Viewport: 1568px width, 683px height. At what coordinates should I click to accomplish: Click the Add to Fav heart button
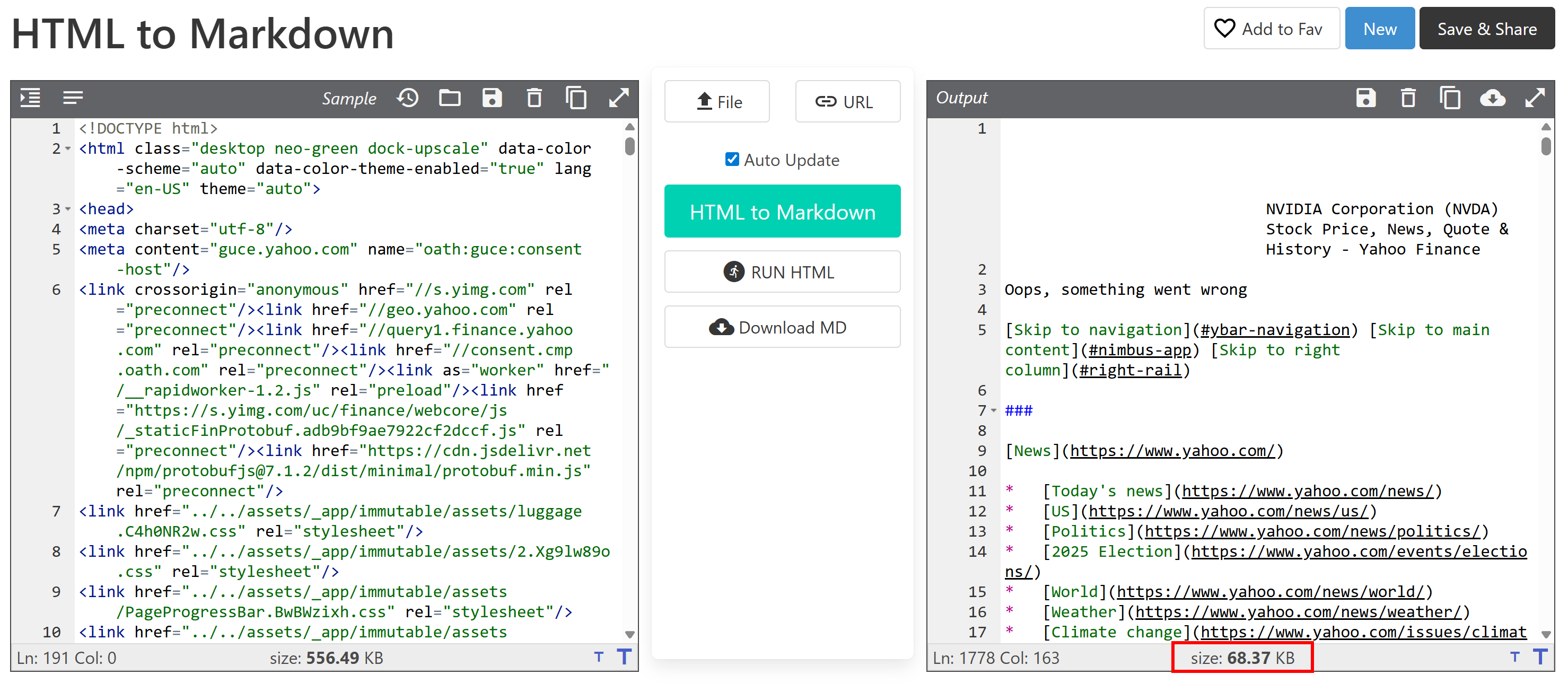click(x=1271, y=29)
